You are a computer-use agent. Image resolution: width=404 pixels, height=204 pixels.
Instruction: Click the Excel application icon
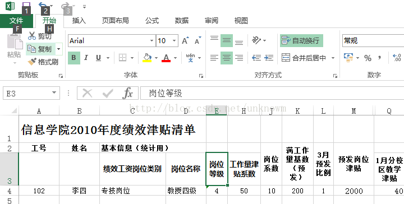tap(10, 6)
